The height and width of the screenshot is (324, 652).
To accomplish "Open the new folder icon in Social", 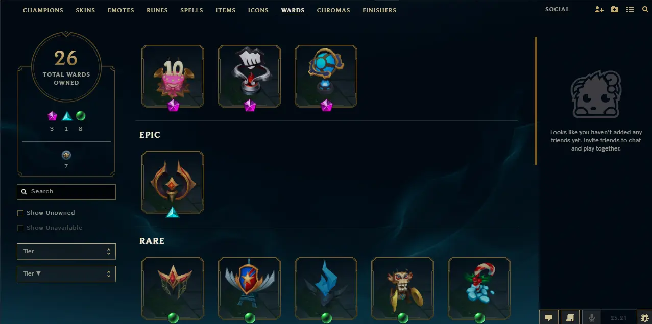I will (x=615, y=10).
